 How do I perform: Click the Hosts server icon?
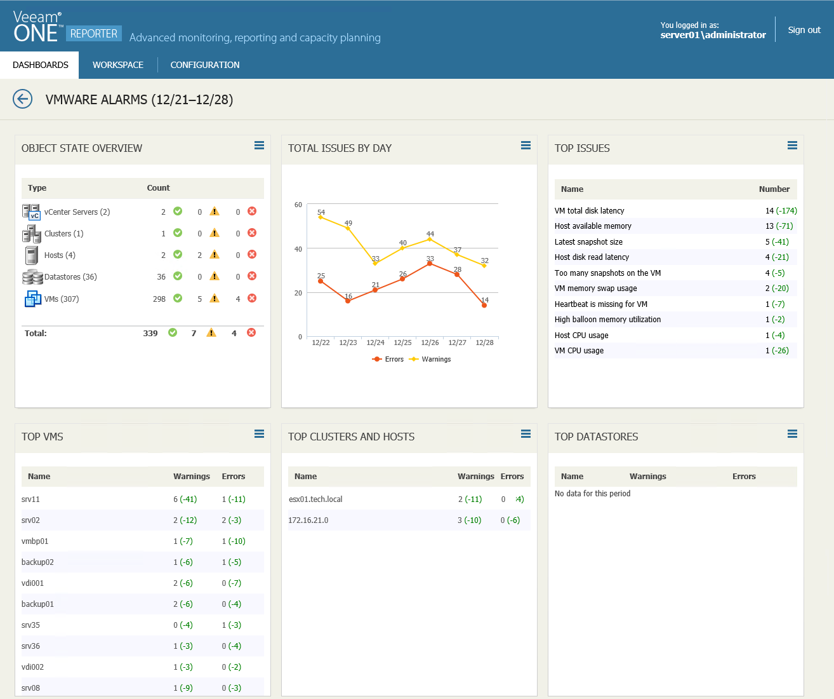(31, 255)
